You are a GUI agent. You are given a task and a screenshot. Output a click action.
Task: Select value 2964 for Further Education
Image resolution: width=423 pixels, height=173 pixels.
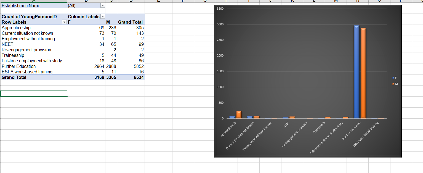99,66
